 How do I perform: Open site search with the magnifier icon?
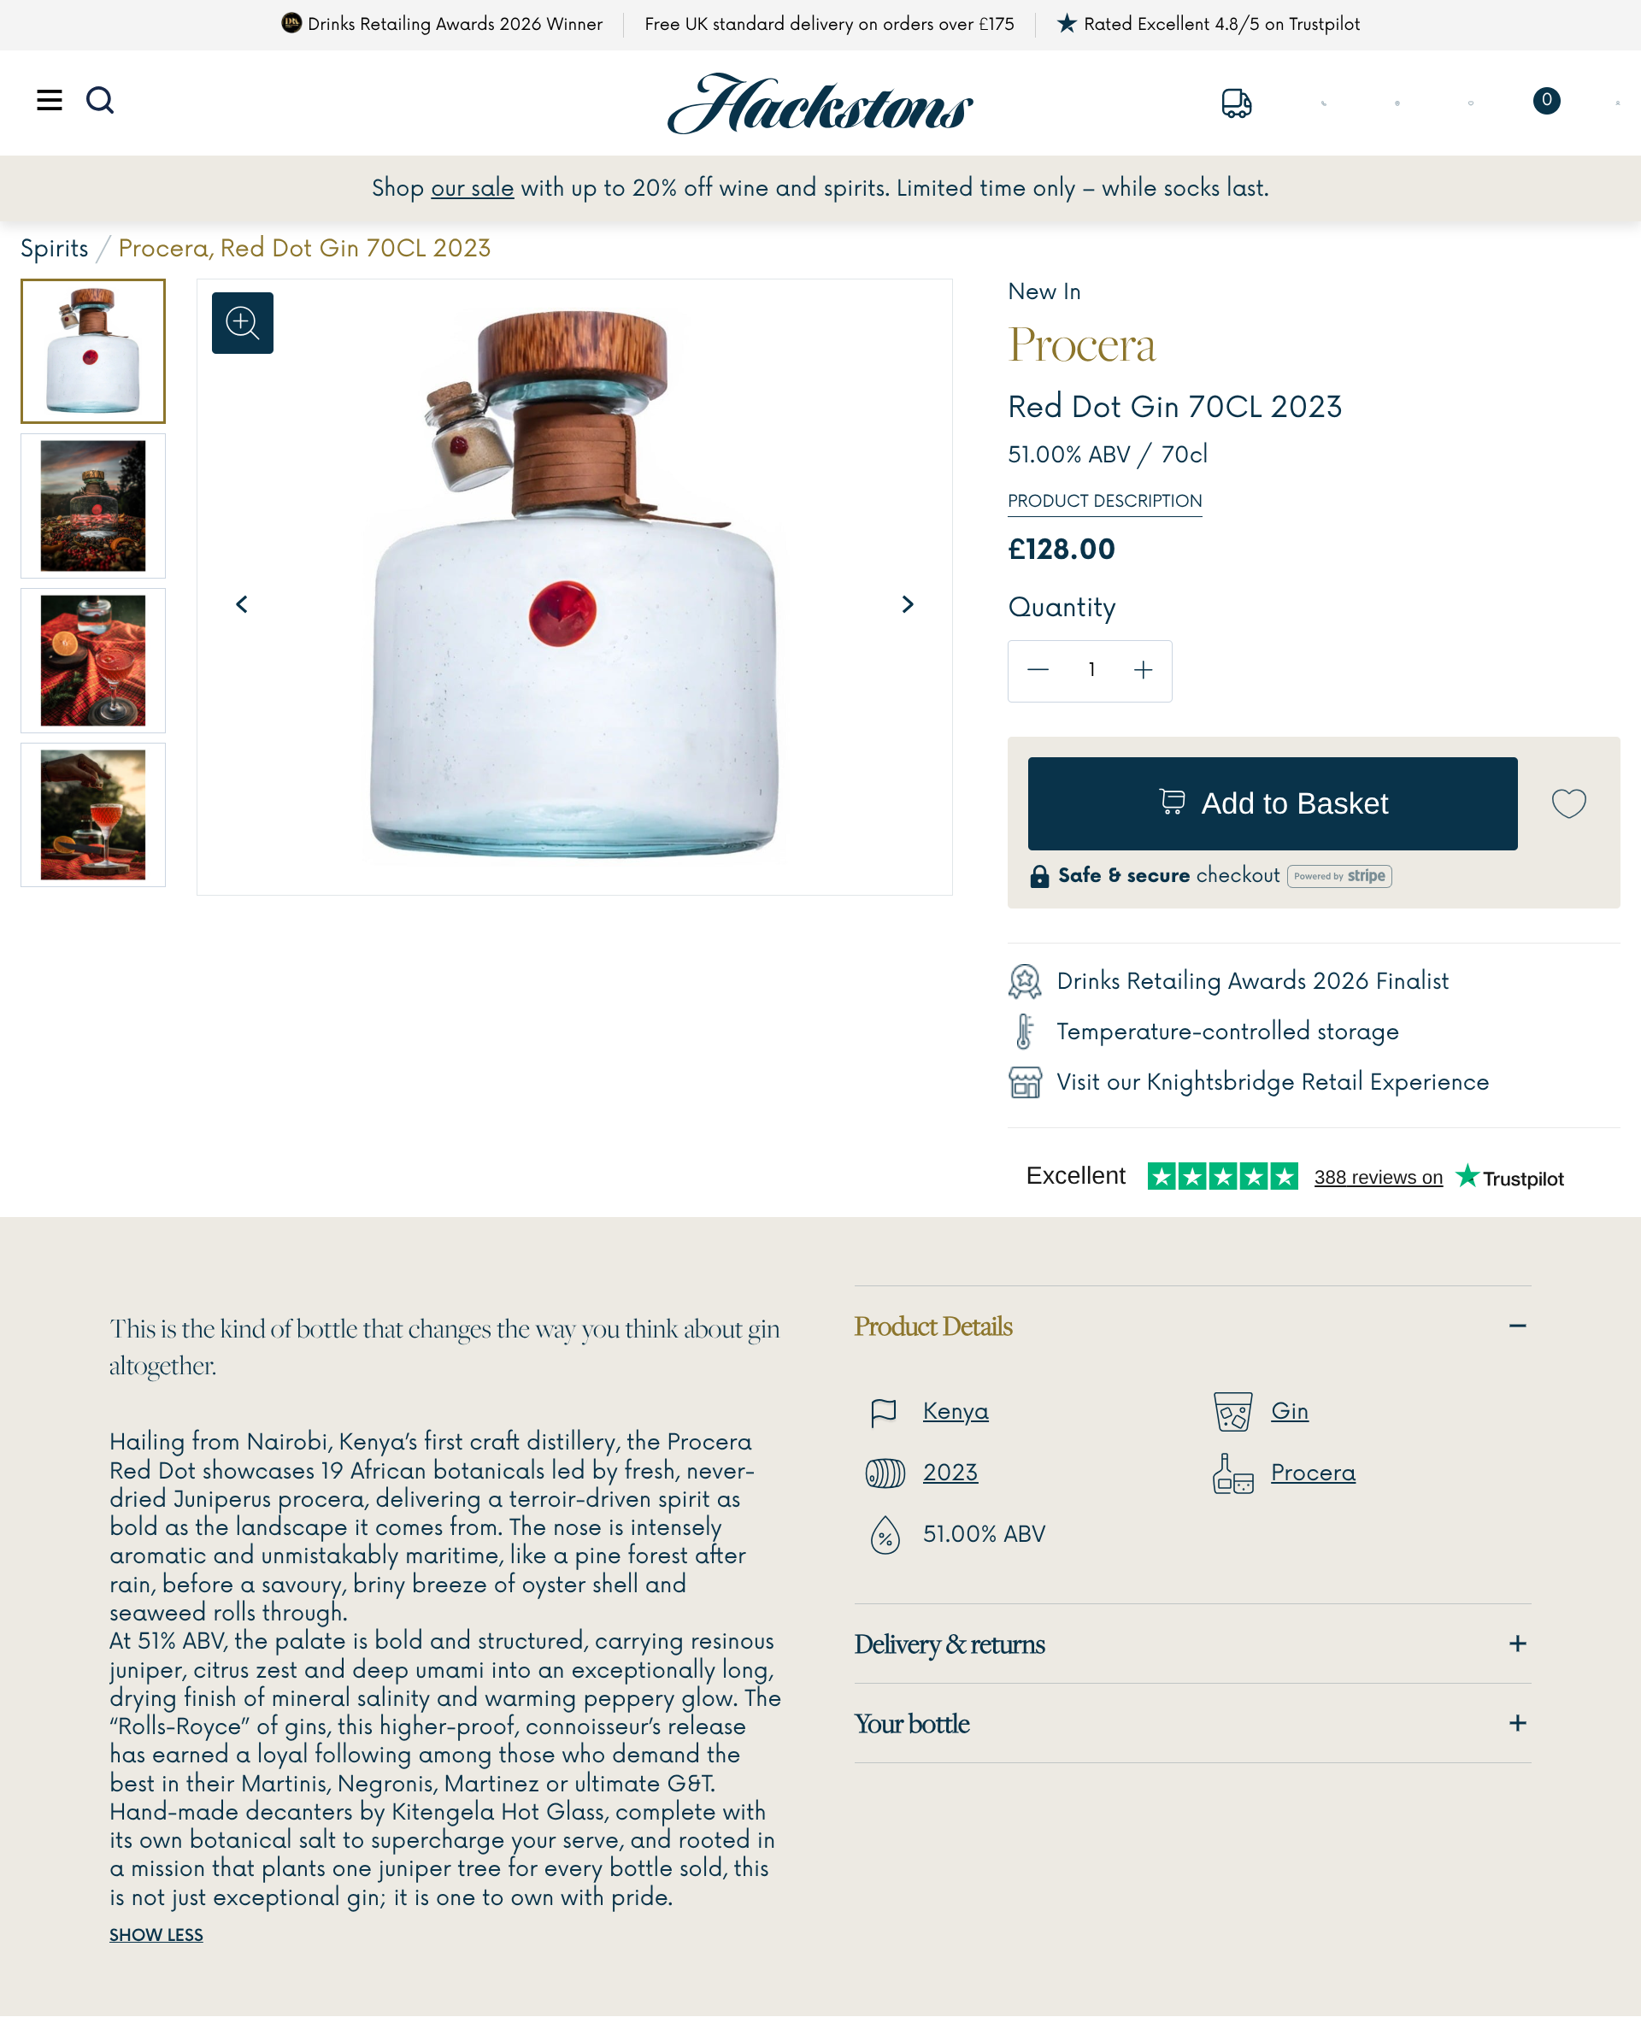100,100
